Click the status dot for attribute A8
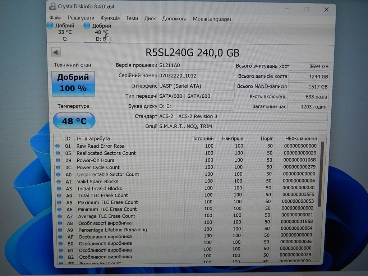Image resolution: width=368 pixels, height=276 pixels. point(60,223)
